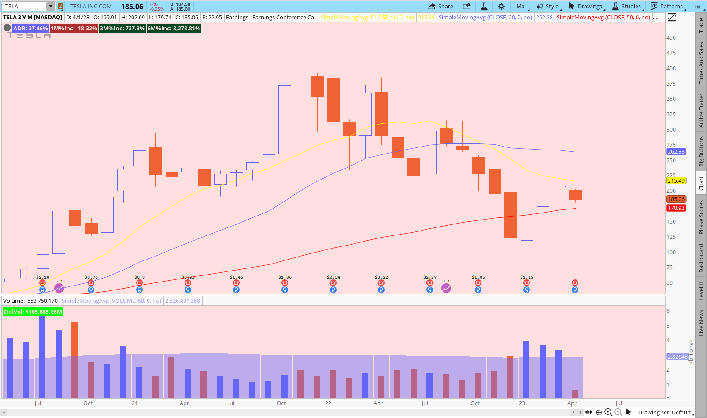This screenshot has width=707, height=418.
Task: Click the earnings bulb icon under $1.86
Action: pos(285,290)
